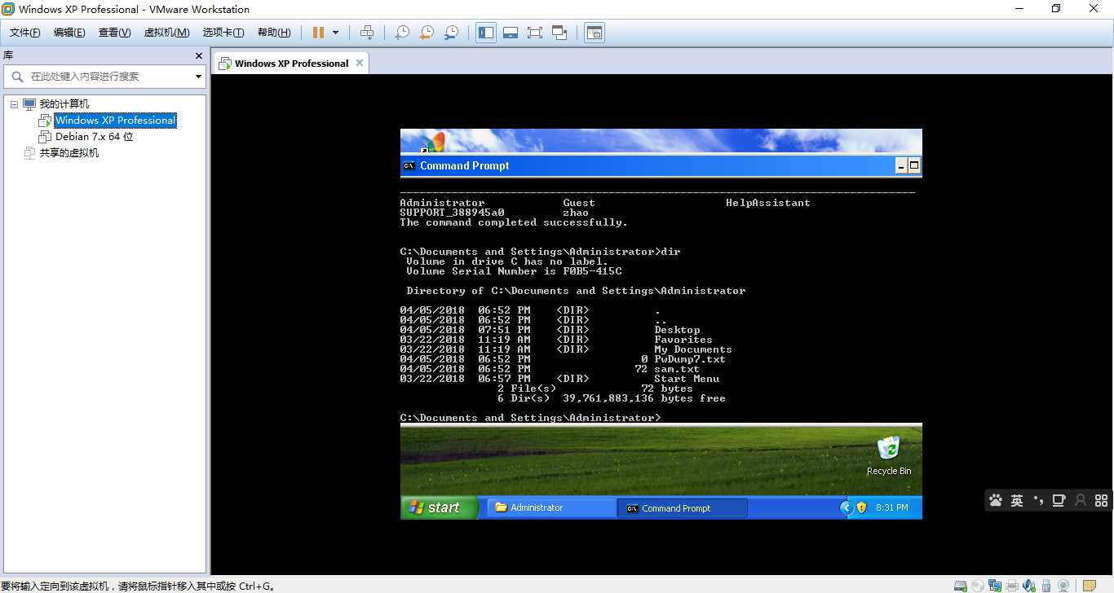Click the Windows Security Alerts shield tray icon
The width and height of the screenshot is (1114, 593).
pos(861,507)
